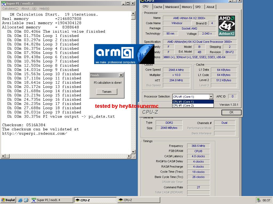273x204 pixels.
Task: Click the taskbar clock showing 00:37
Action: [x=266, y=200]
